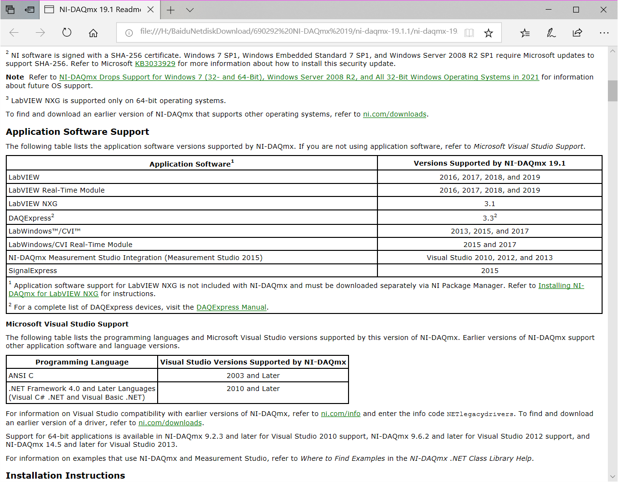Open Settings and more menu

pyautogui.click(x=604, y=33)
